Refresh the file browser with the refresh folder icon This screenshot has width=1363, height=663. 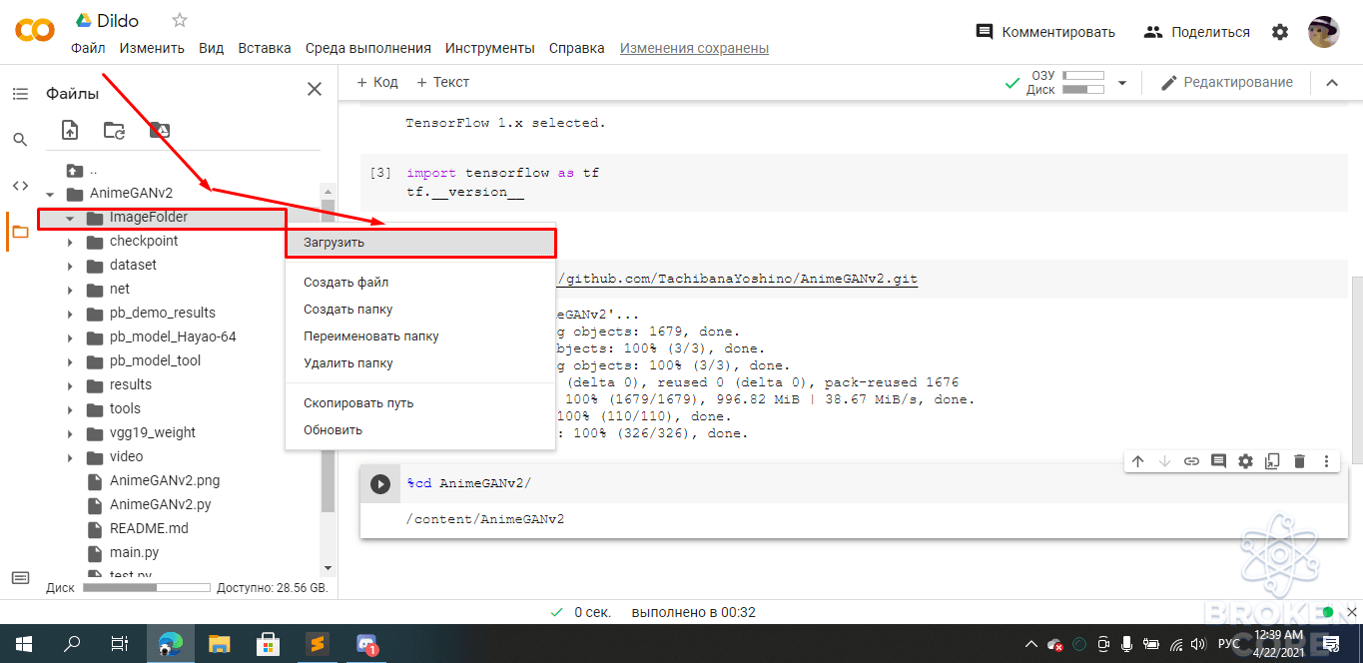pyautogui.click(x=115, y=130)
